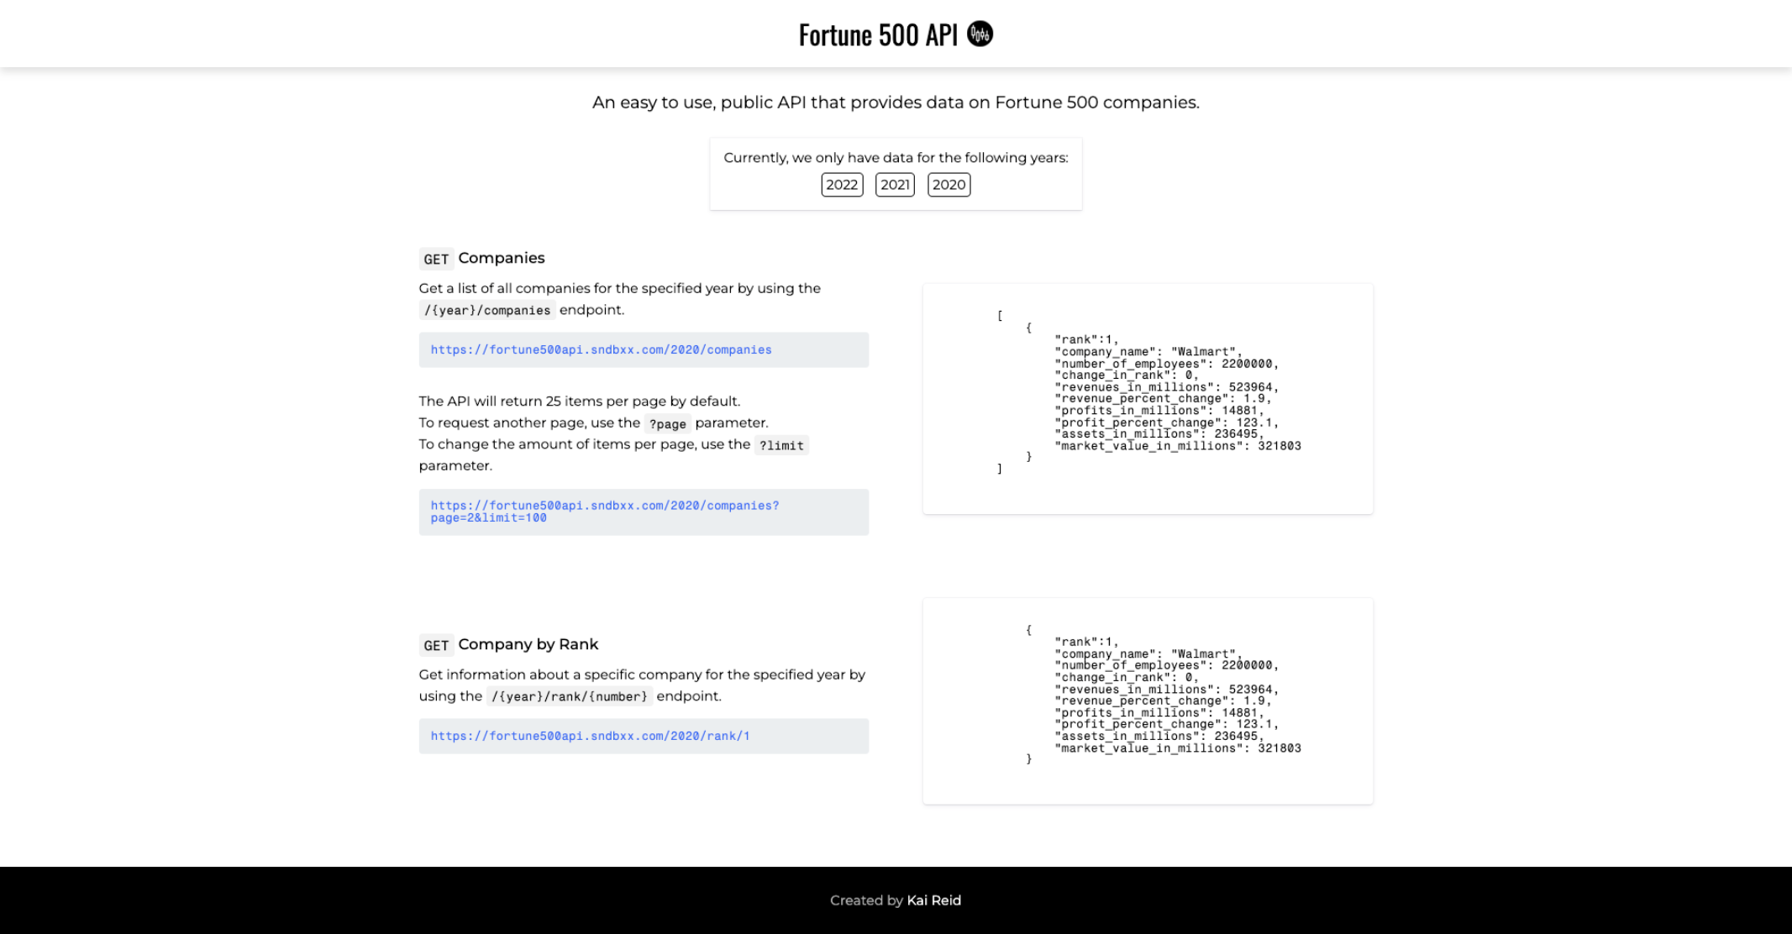Screen dimensions: 1792x934
Task: Click the Companies section heading
Action: [x=502, y=258]
